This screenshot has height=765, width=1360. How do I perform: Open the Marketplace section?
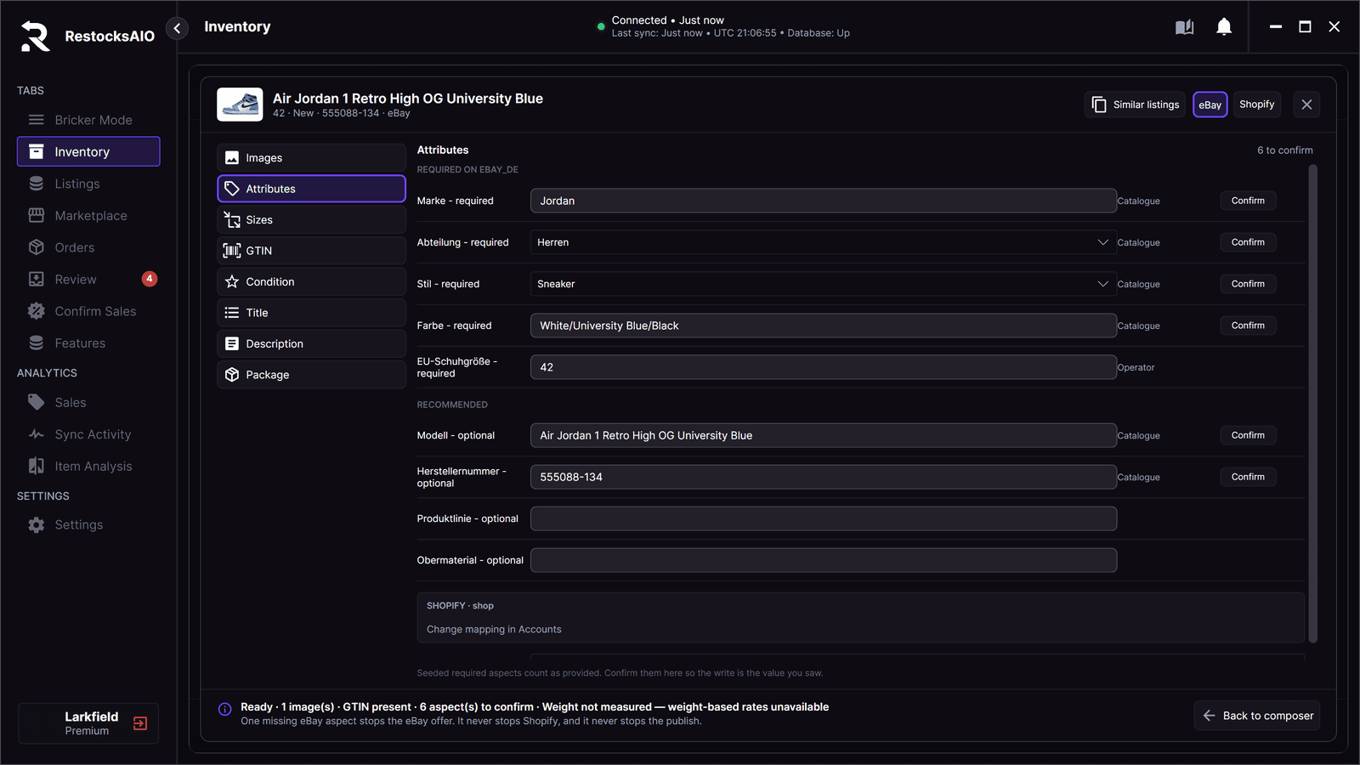pyautogui.click(x=88, y=216)
